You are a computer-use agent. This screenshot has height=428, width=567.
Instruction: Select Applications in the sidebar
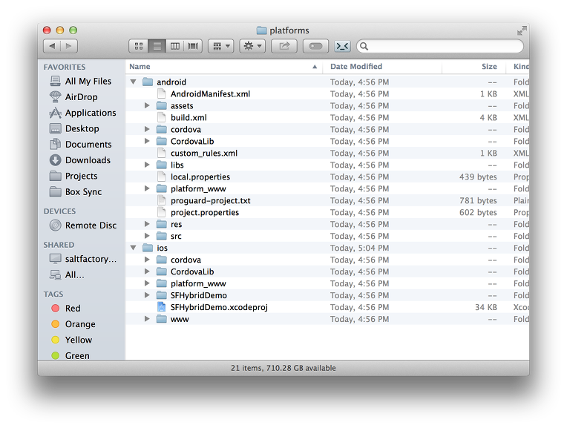click(90, 113)
